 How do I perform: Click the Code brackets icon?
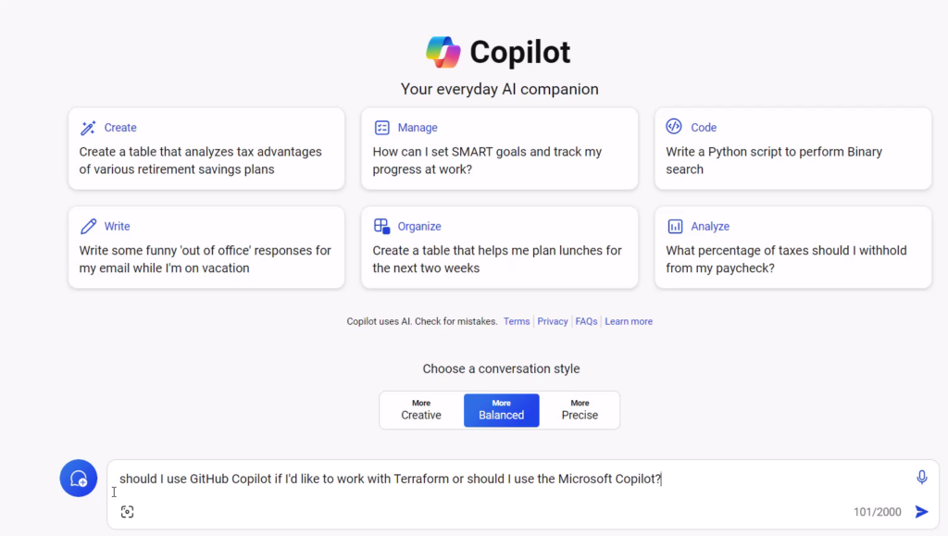[674, 126]
